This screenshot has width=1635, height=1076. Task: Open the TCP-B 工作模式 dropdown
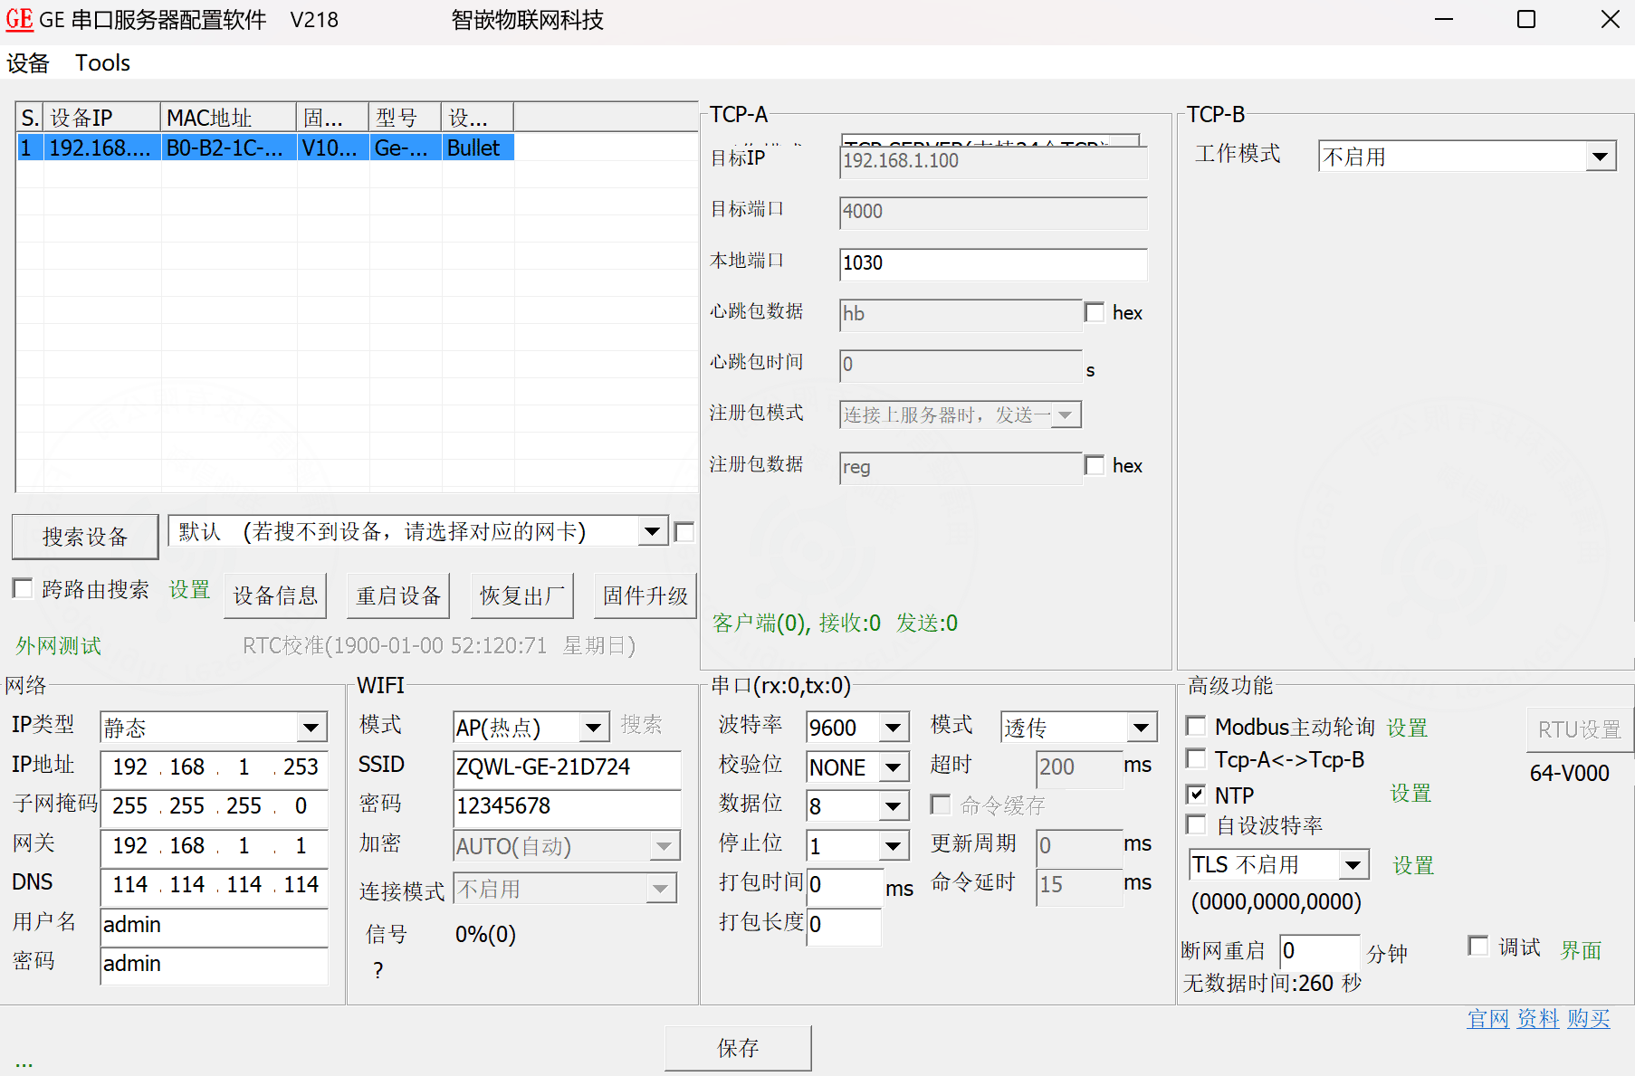pos(1602,155)
